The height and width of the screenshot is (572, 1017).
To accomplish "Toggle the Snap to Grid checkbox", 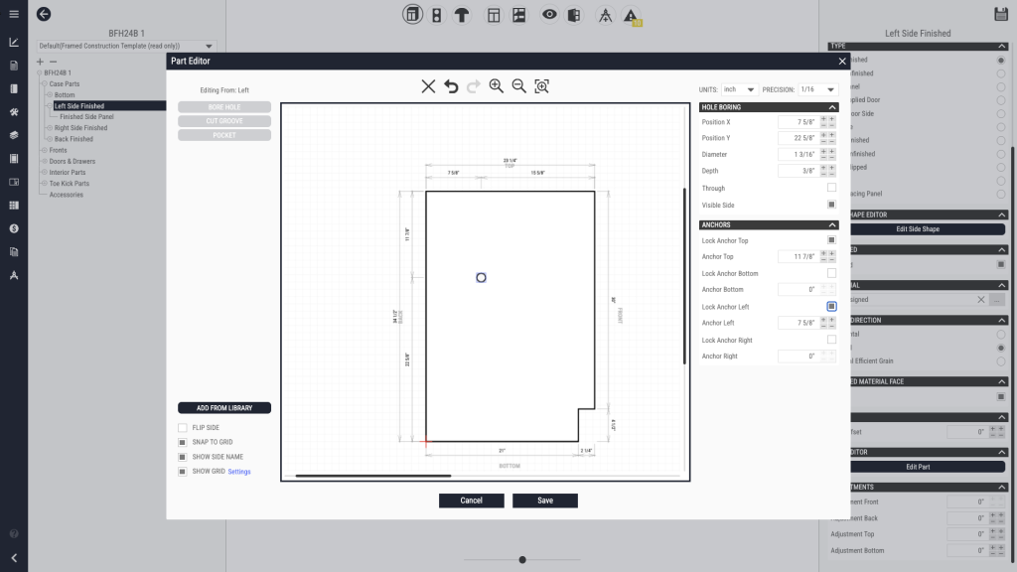I will click(183, 443).
